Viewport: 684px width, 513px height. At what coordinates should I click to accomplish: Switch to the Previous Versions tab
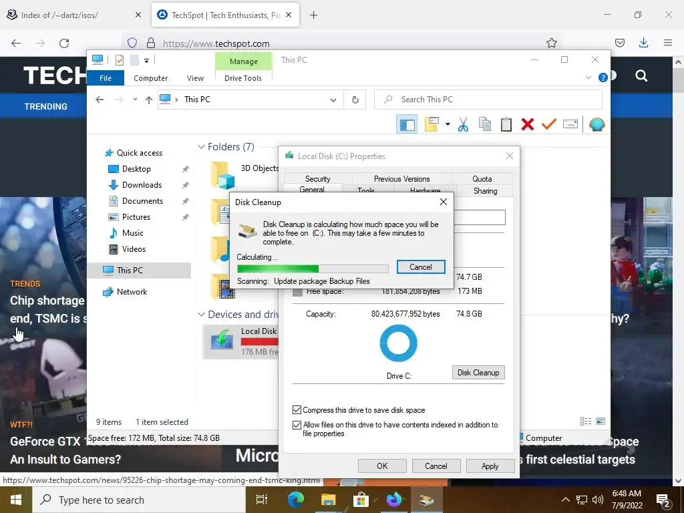401,179
